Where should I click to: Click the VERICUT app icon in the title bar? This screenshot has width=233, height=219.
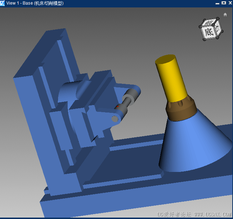(x=3, y=3)
